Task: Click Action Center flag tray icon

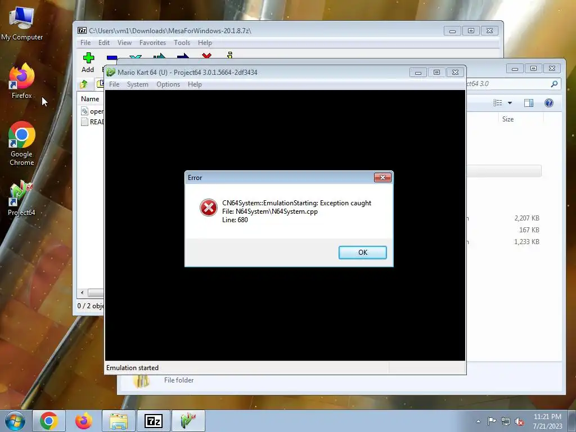Action: tap(492, 421)
